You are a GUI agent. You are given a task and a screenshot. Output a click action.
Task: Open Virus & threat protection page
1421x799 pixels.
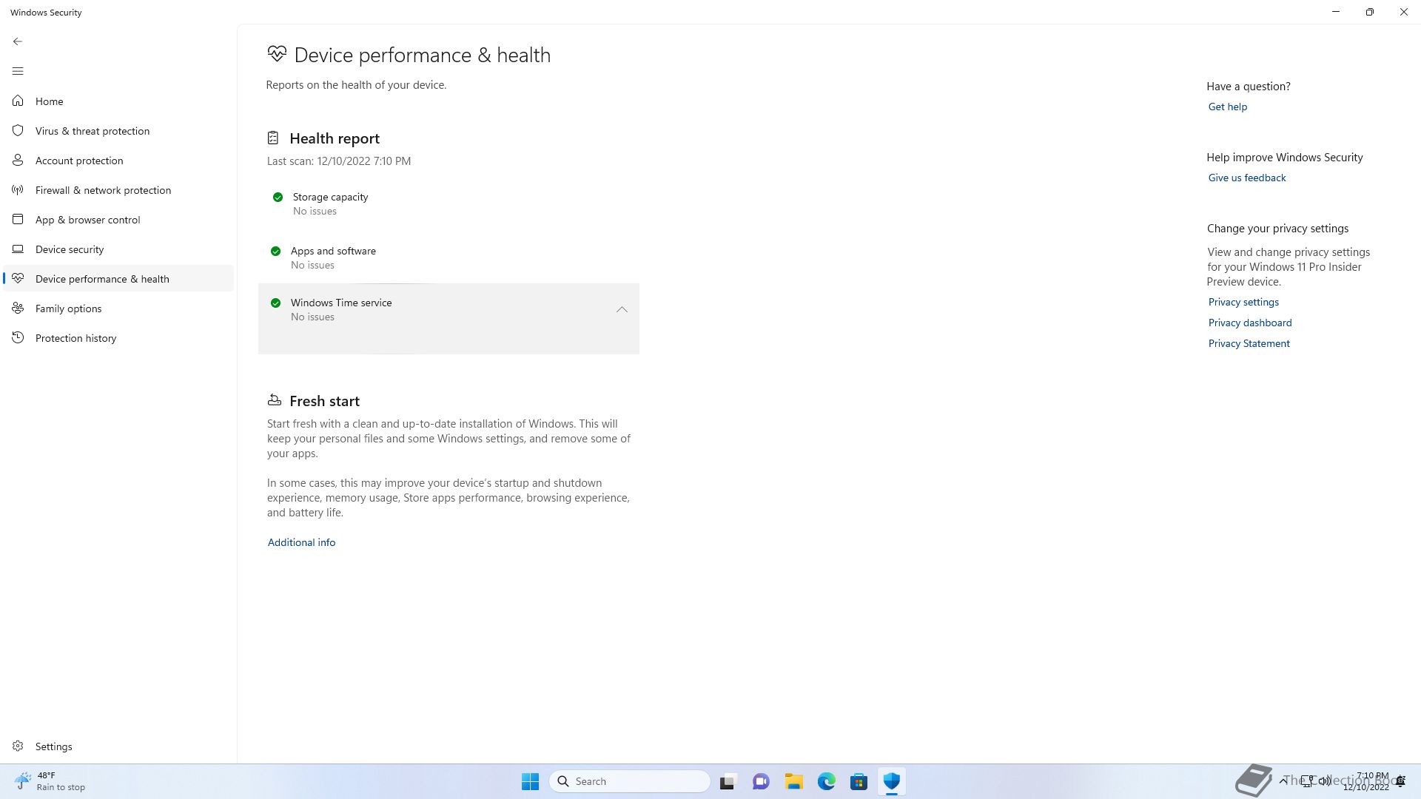pos(118,130)
